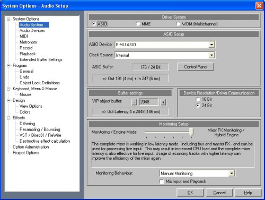
Task: Select MIDI in the options tree
Action: tap(24, 37)
